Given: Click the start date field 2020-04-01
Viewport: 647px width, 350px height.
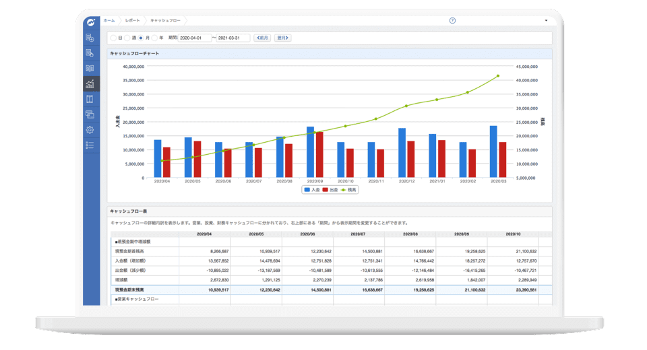Looking at the screenshot, I should (x=195, y=38).
